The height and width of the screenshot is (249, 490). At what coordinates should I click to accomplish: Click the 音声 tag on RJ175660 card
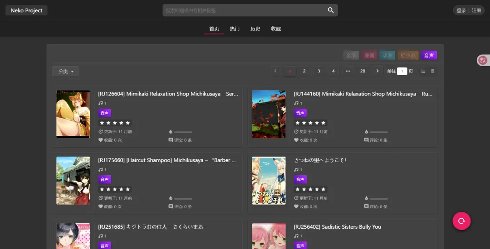pos(105,179)
